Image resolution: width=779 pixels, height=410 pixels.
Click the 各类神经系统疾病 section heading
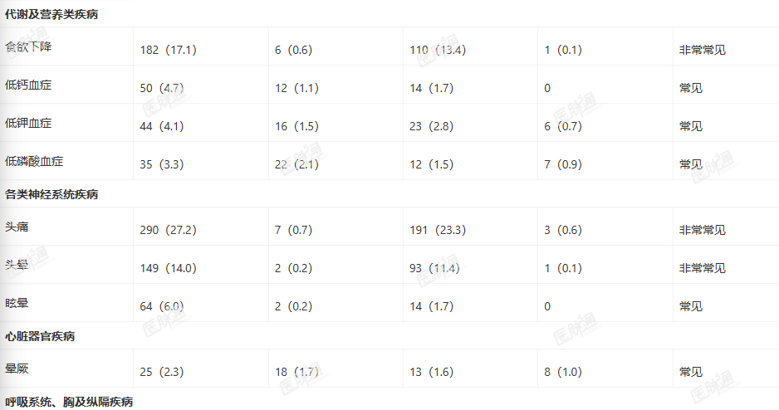(x=51, y=194)
